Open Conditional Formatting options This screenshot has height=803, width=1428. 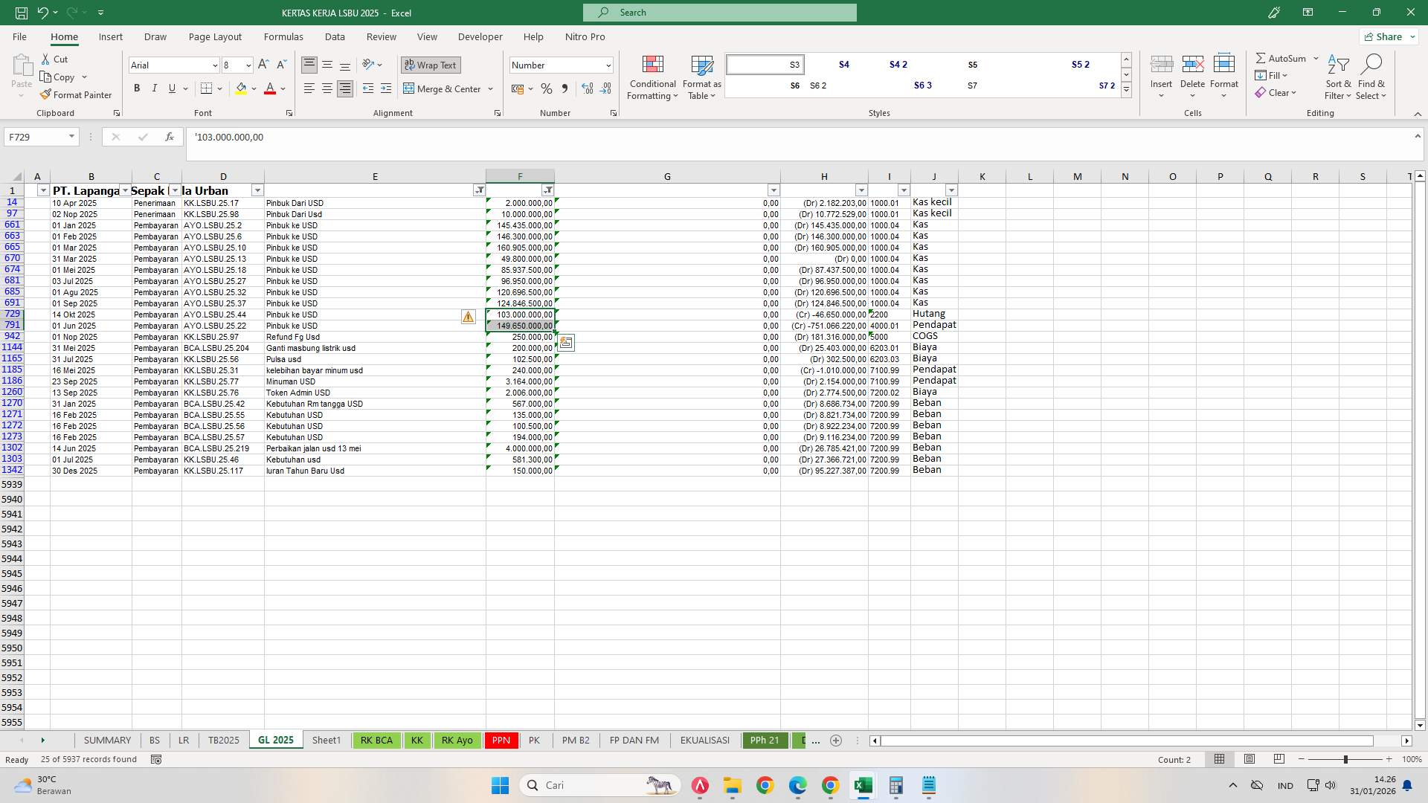(652, 77)
